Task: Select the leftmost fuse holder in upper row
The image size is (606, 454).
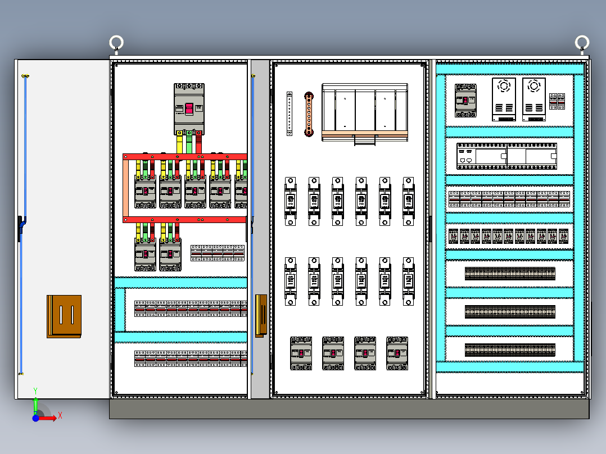Action: [291, 201]
